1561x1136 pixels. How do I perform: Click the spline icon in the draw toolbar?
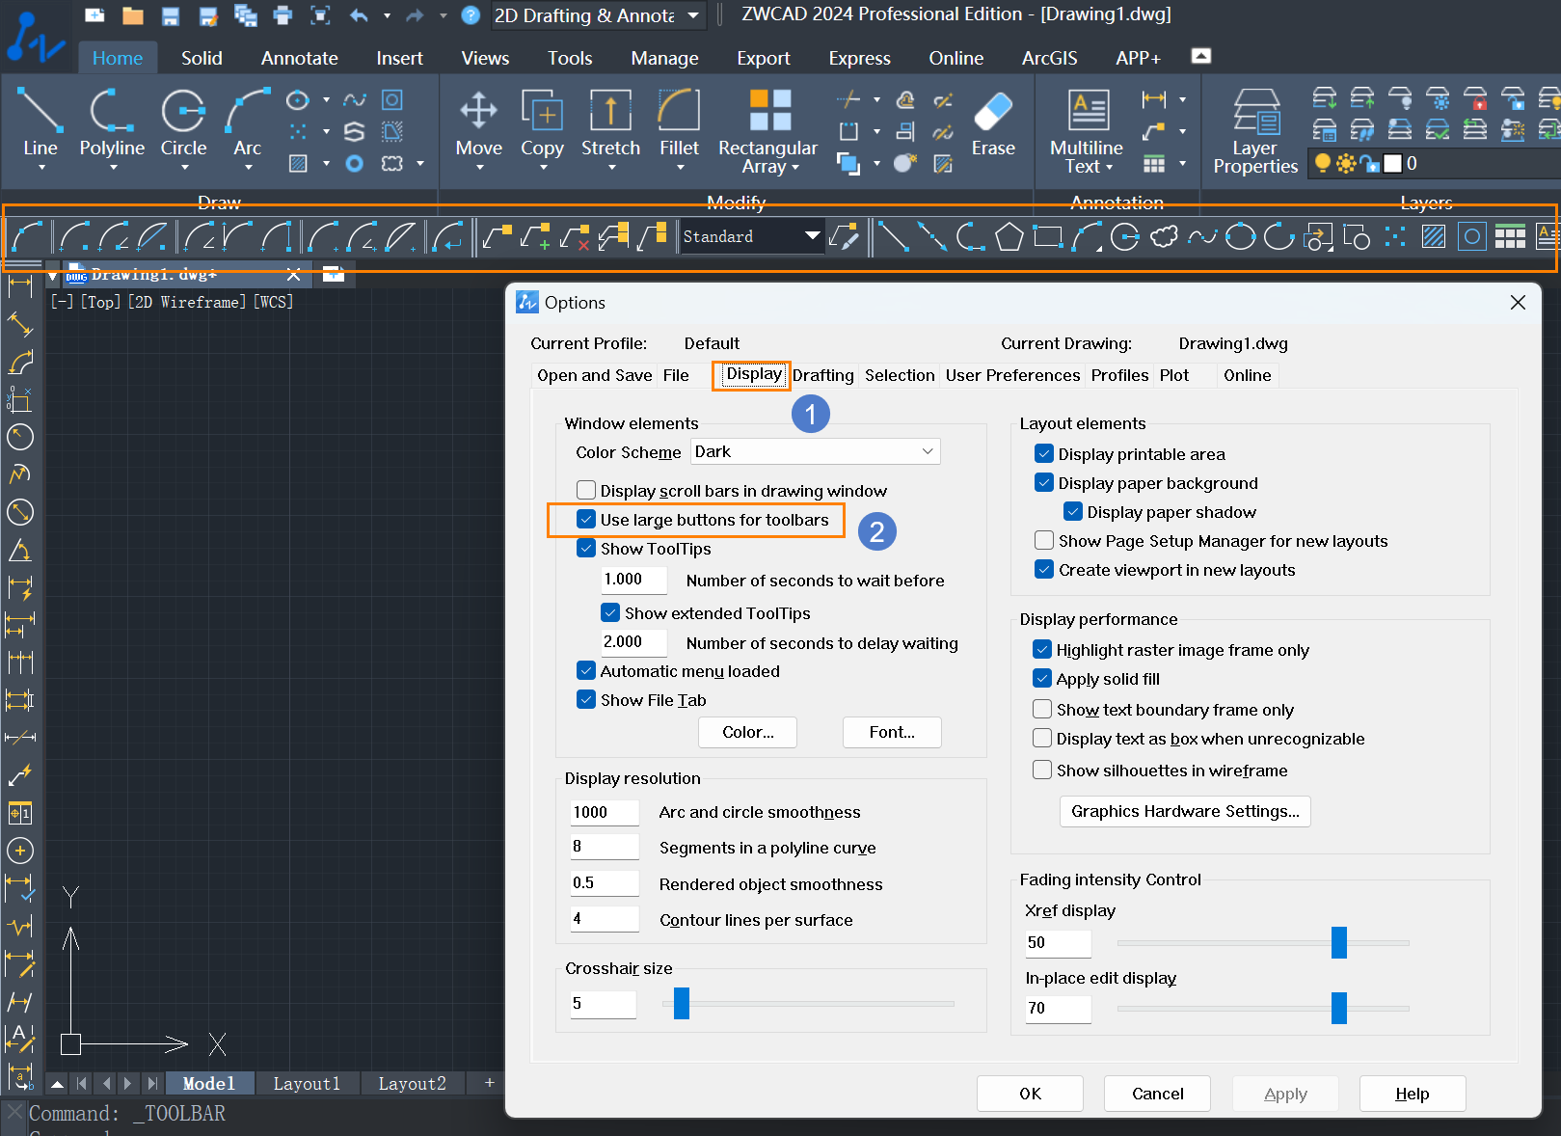coord(1202,236)
